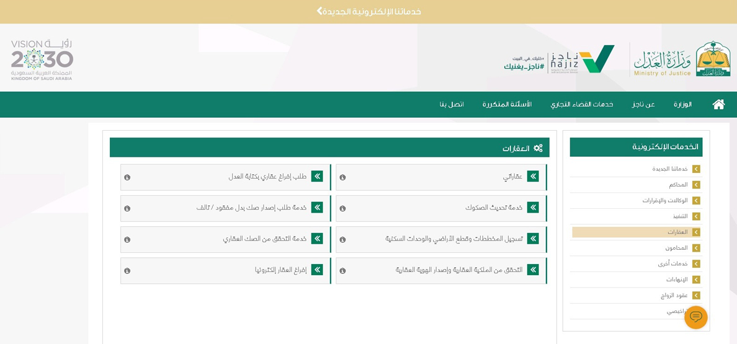Open خدمة تحديث الصكوك service link
The height and width of the screenshot is (344, 737).
[x=494, y=208]
